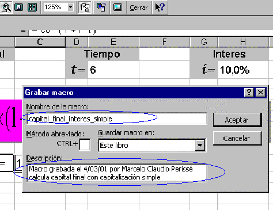Click the Cerrar toolbar button
This screenshot has width=273, height=210.
pos(138,7)
